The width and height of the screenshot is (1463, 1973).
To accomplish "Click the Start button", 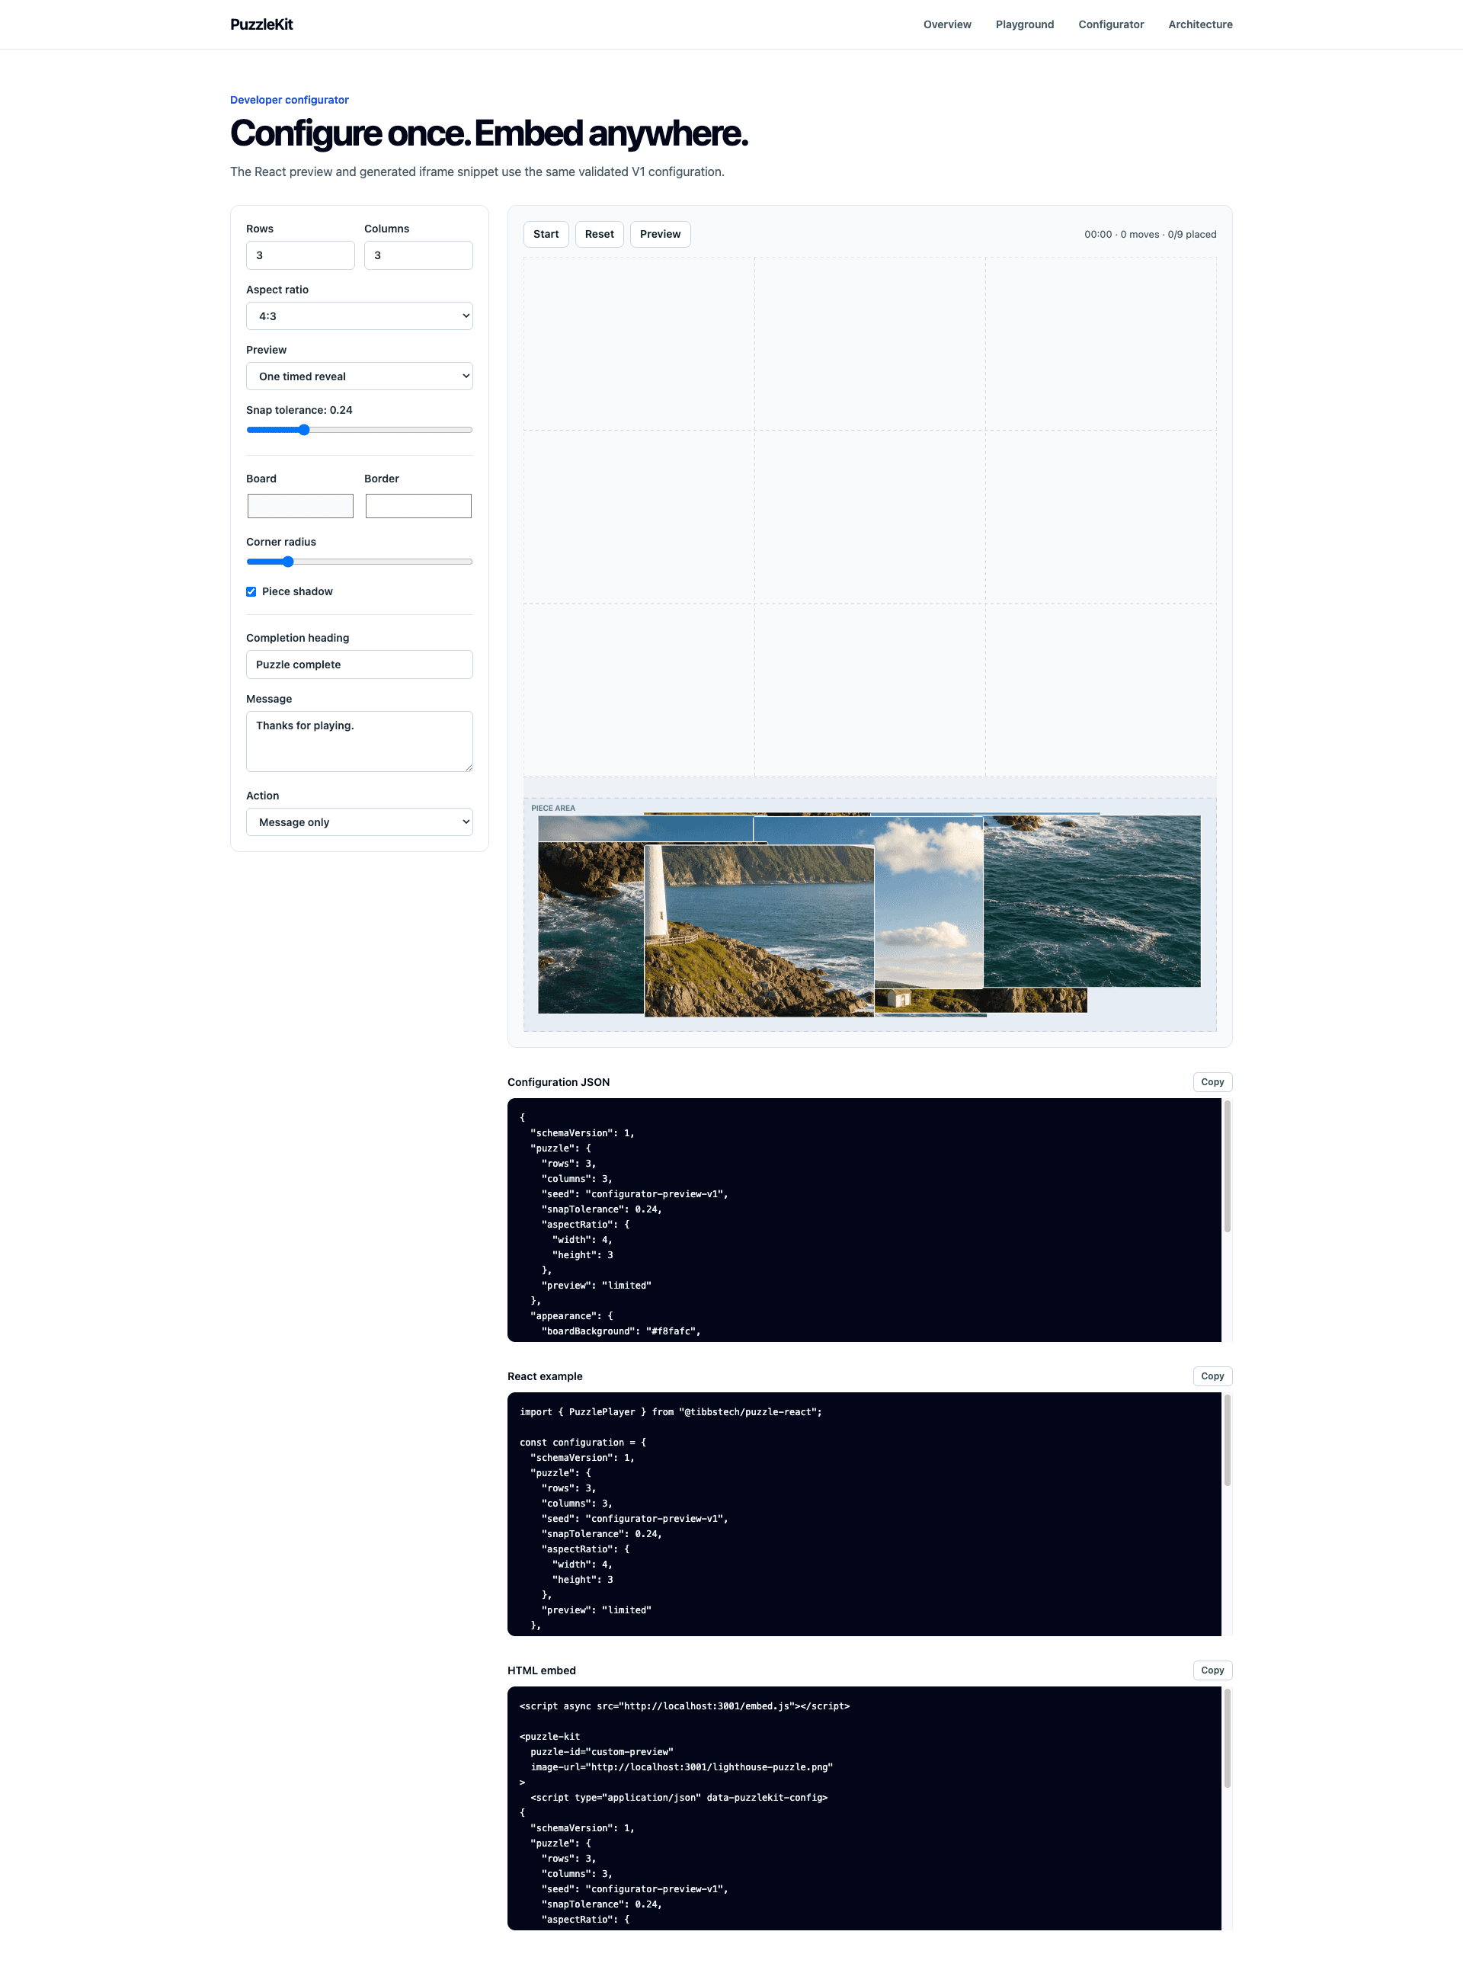I will (x=546, y=235).
